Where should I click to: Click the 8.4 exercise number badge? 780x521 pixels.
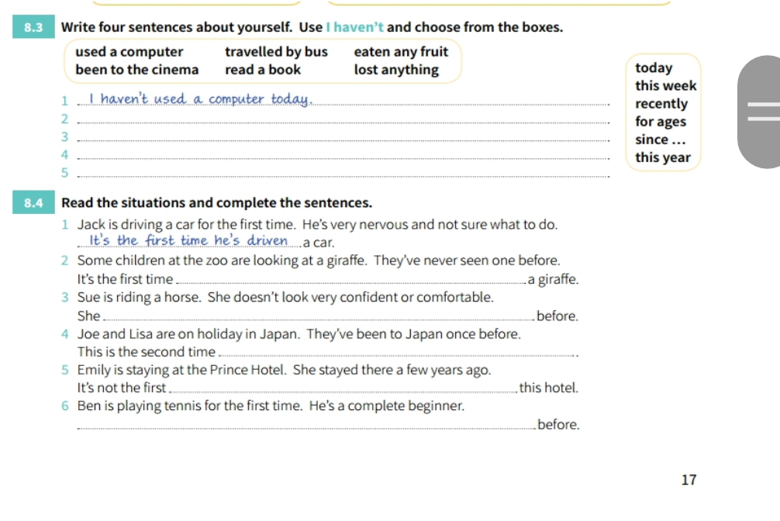[32, 204]
